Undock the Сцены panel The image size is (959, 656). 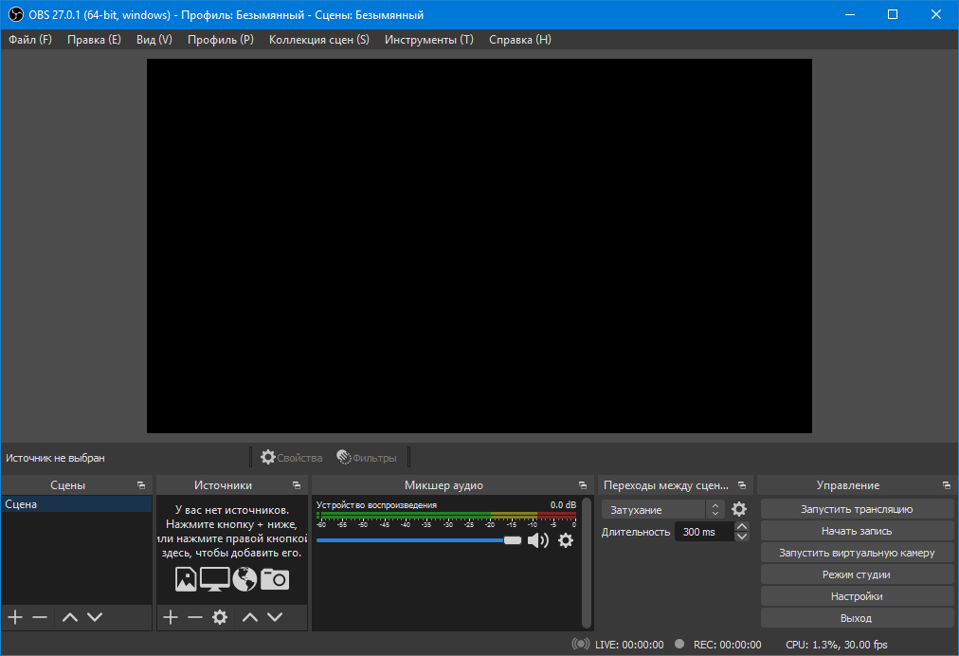click(x=141, y=485)
